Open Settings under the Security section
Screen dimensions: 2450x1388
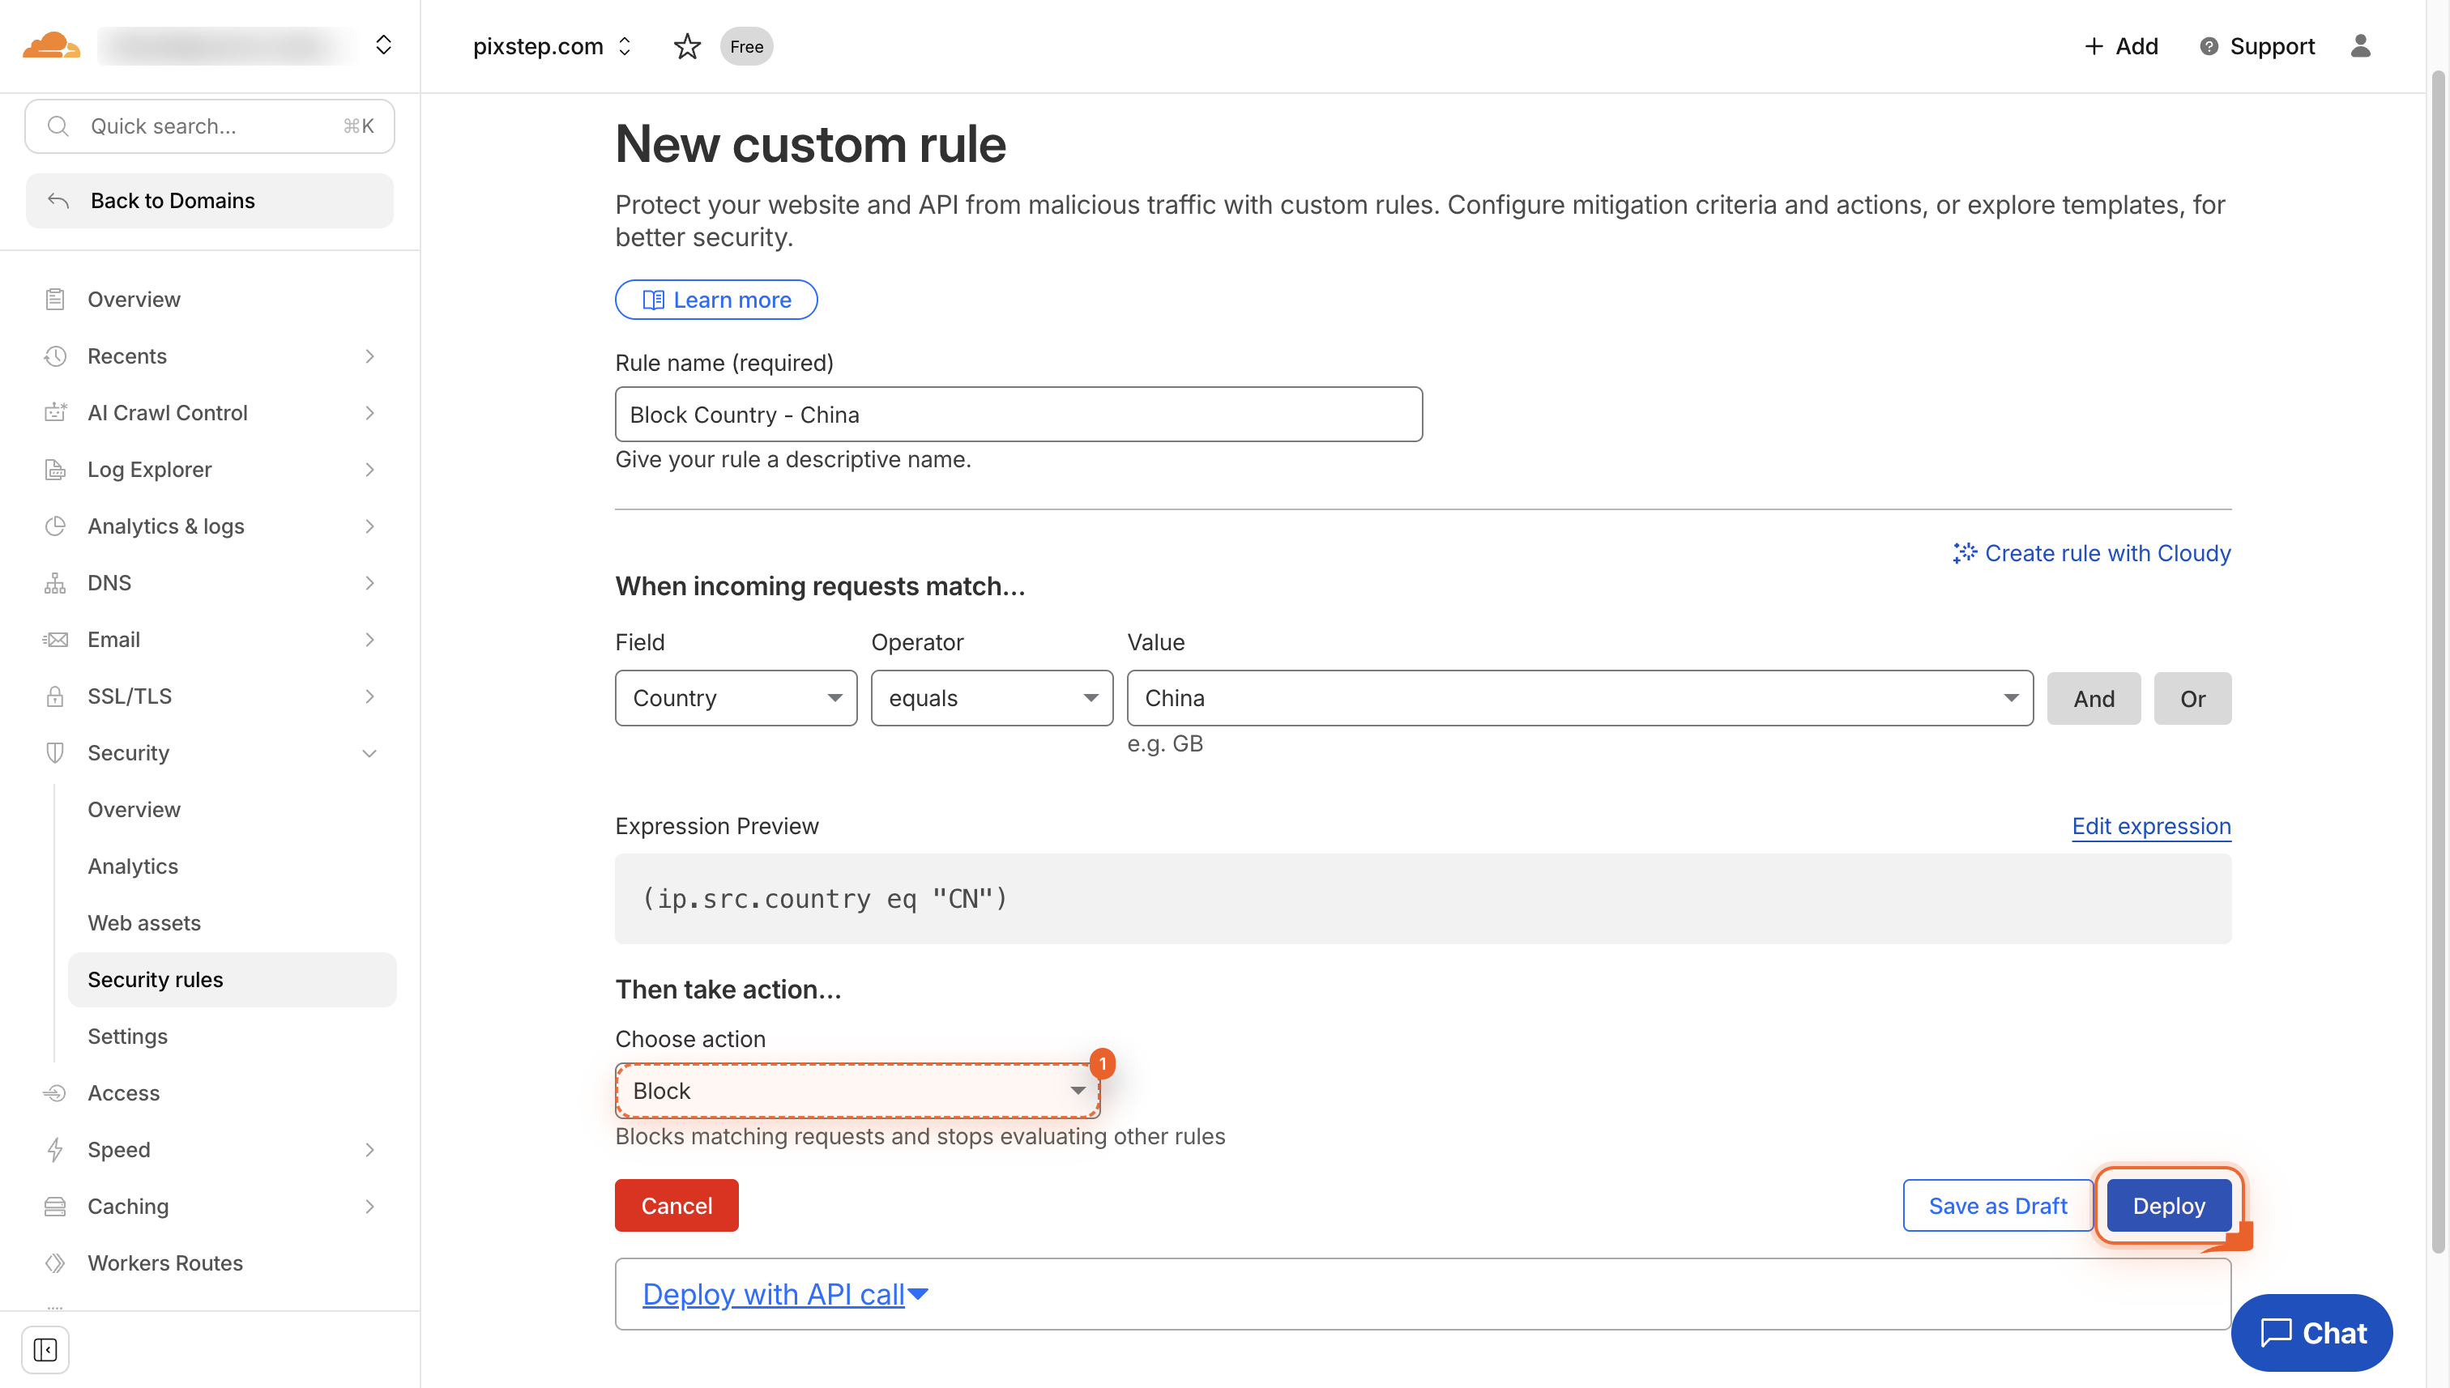[x=127, y=1037]
